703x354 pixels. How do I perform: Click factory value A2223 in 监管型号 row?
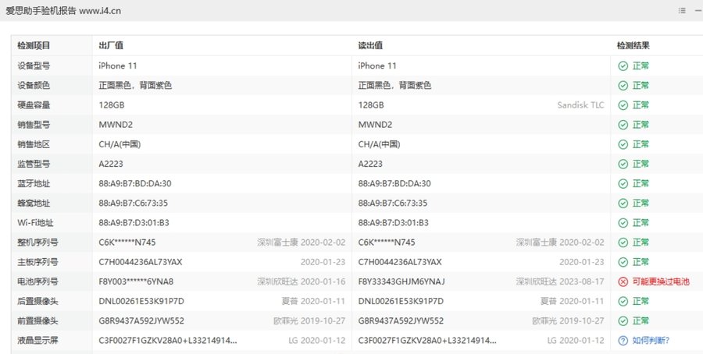[111, 164]
